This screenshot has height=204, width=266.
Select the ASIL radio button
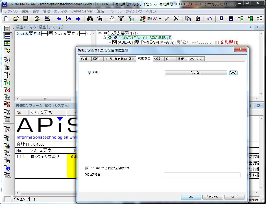[x=90, y=73]
